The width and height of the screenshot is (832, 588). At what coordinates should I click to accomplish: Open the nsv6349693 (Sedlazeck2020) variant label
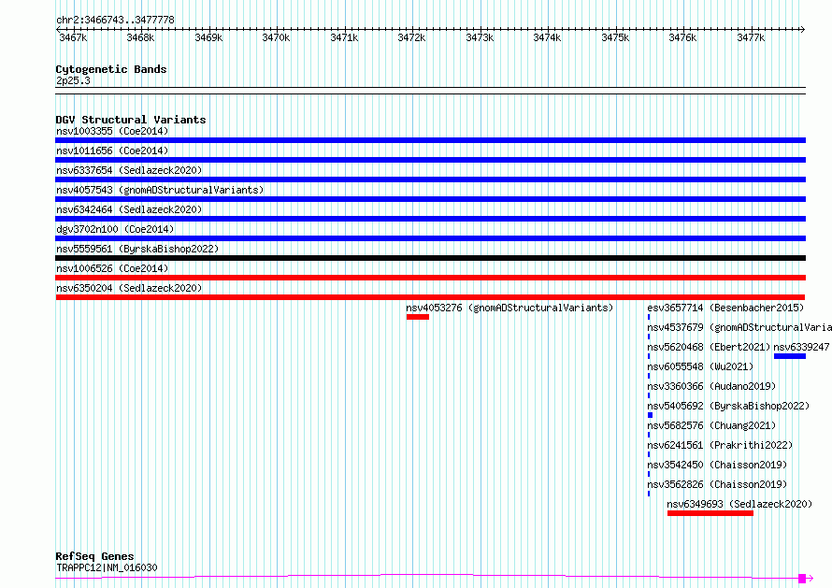(739, 504)
